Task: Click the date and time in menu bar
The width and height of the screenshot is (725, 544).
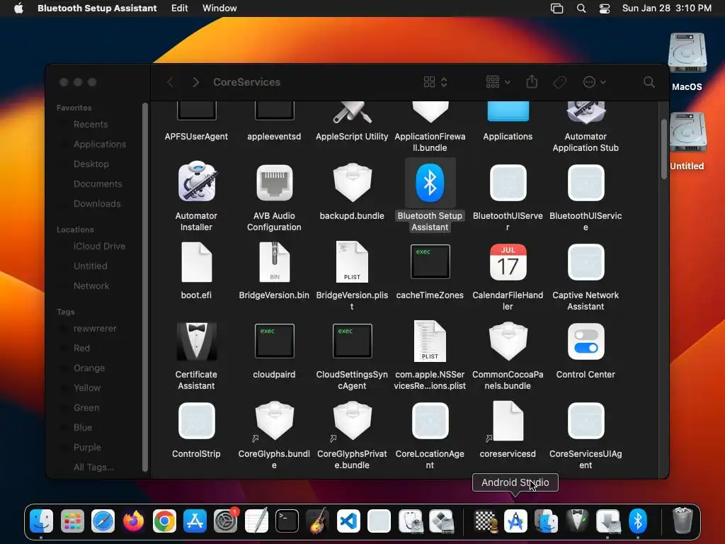Action: point(667,8)
